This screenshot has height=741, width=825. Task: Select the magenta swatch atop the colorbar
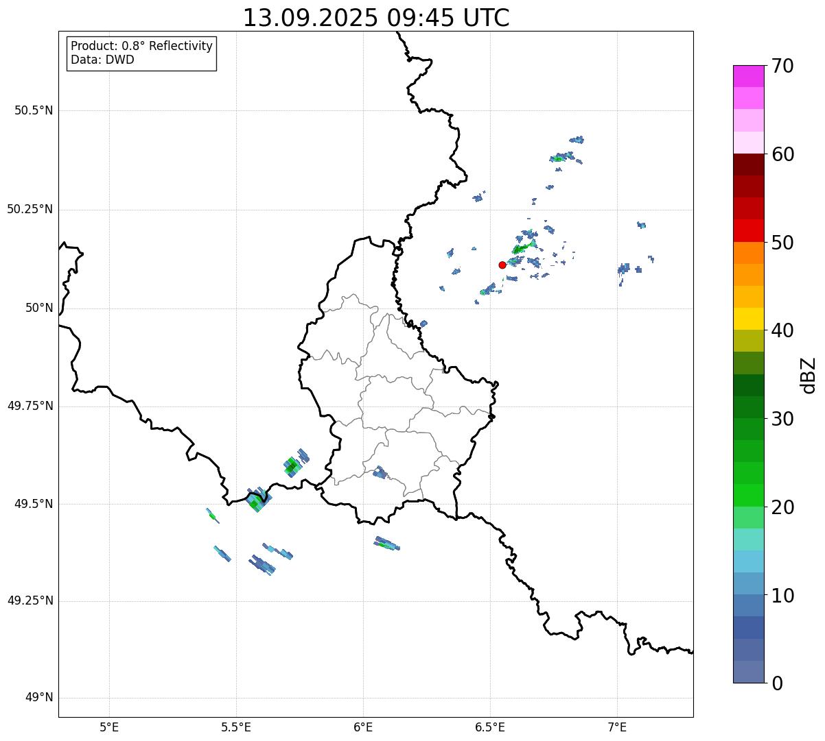pyautogui.click(x=748, y=76)
